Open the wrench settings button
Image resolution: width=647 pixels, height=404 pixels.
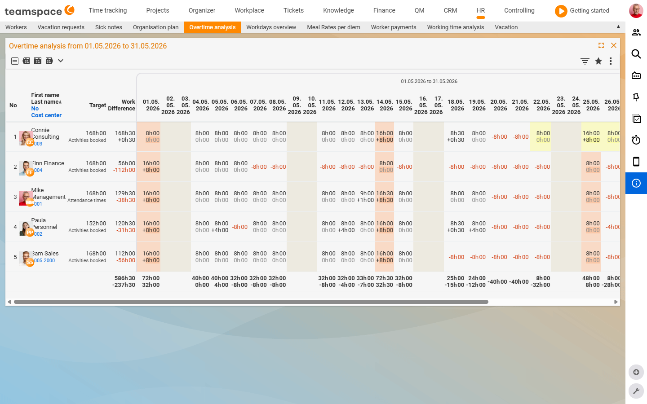(636, 391)
